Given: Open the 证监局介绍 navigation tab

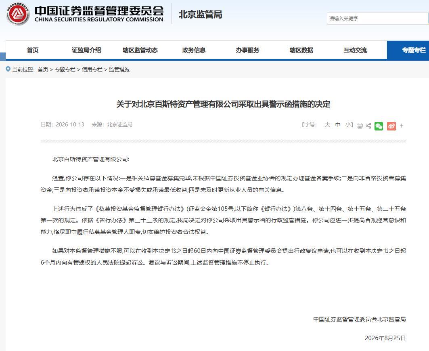Looking at the screenshot, I should click(86, 50).
